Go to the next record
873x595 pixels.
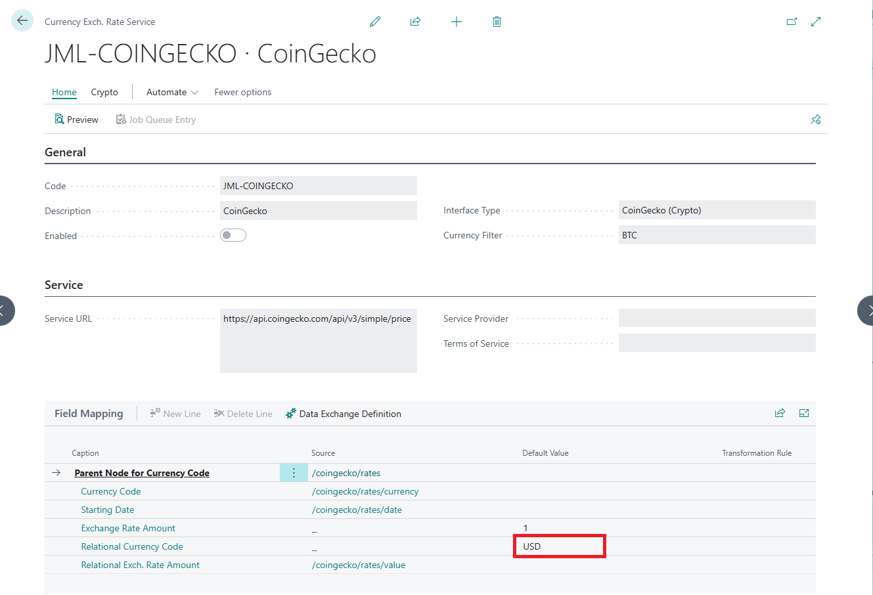point(866,311)
